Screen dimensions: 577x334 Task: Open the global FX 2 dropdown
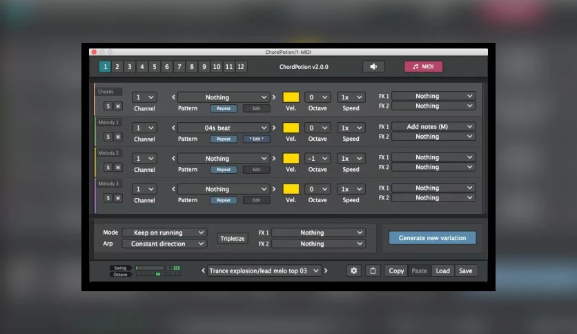pyautogui.click(x=318, y=244)
